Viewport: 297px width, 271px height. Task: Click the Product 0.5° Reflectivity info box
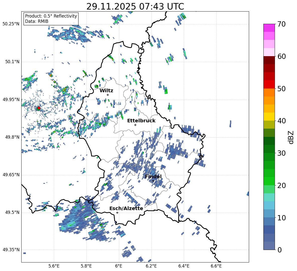(51, 19)
